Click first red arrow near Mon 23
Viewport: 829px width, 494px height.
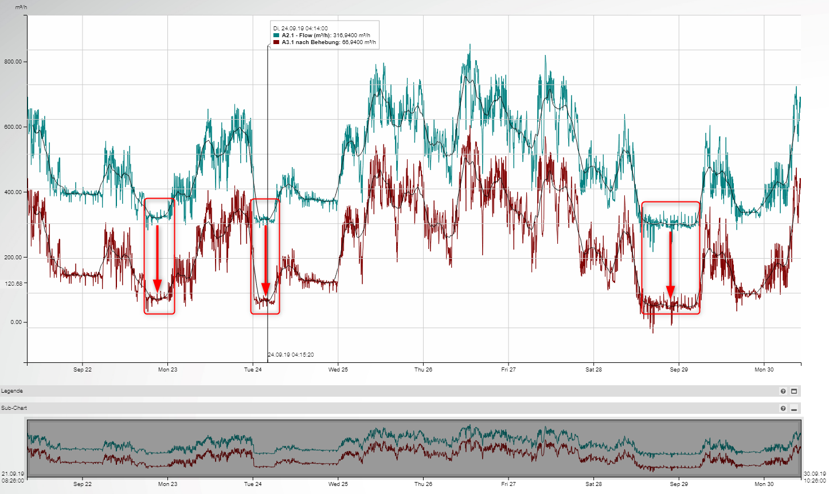click(x=158, y=259)
